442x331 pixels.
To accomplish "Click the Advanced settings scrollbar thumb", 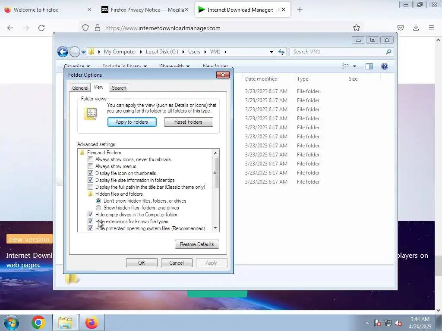I will (215, 172).
